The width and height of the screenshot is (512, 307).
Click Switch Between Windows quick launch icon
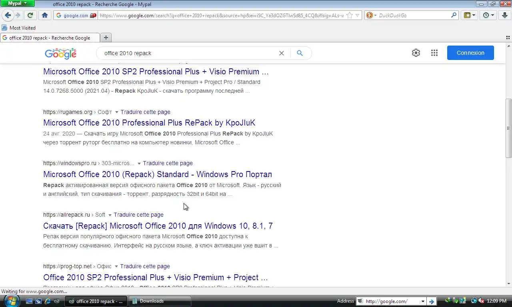tap(38, 301)
